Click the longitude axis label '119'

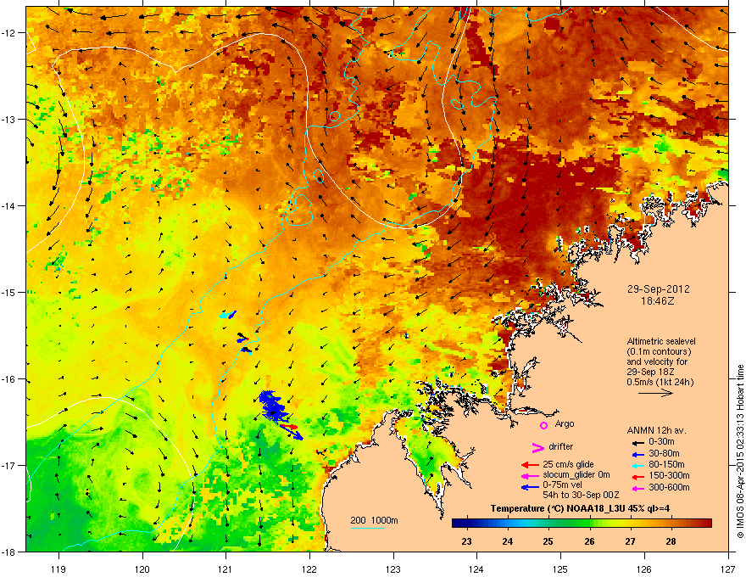58,569
